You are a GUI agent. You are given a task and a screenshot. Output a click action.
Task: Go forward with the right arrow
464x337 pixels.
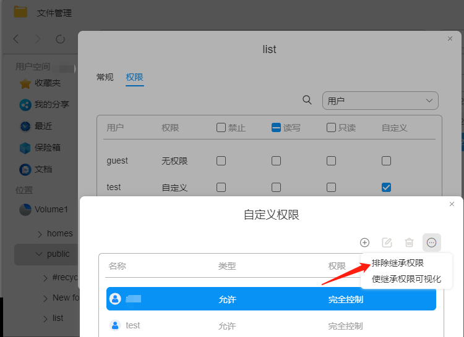(x=38, y=39)
